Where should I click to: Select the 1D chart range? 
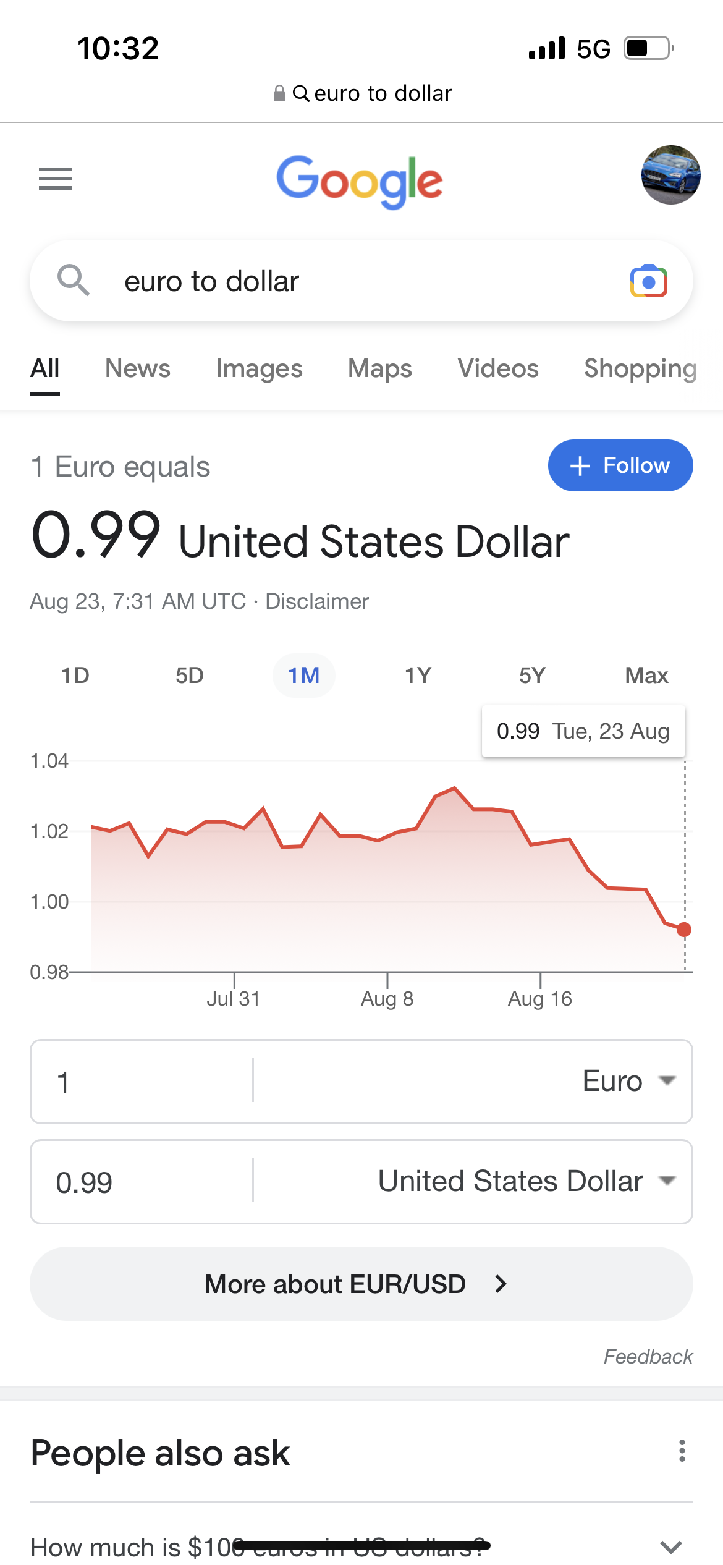pos(75,676)
